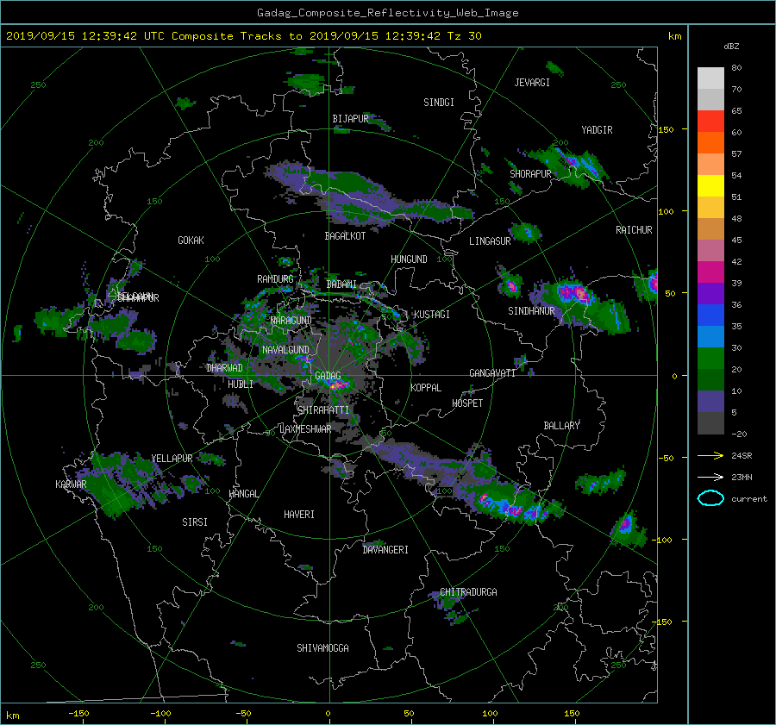Click the HANGAL city label

click(x=243, y=494)
